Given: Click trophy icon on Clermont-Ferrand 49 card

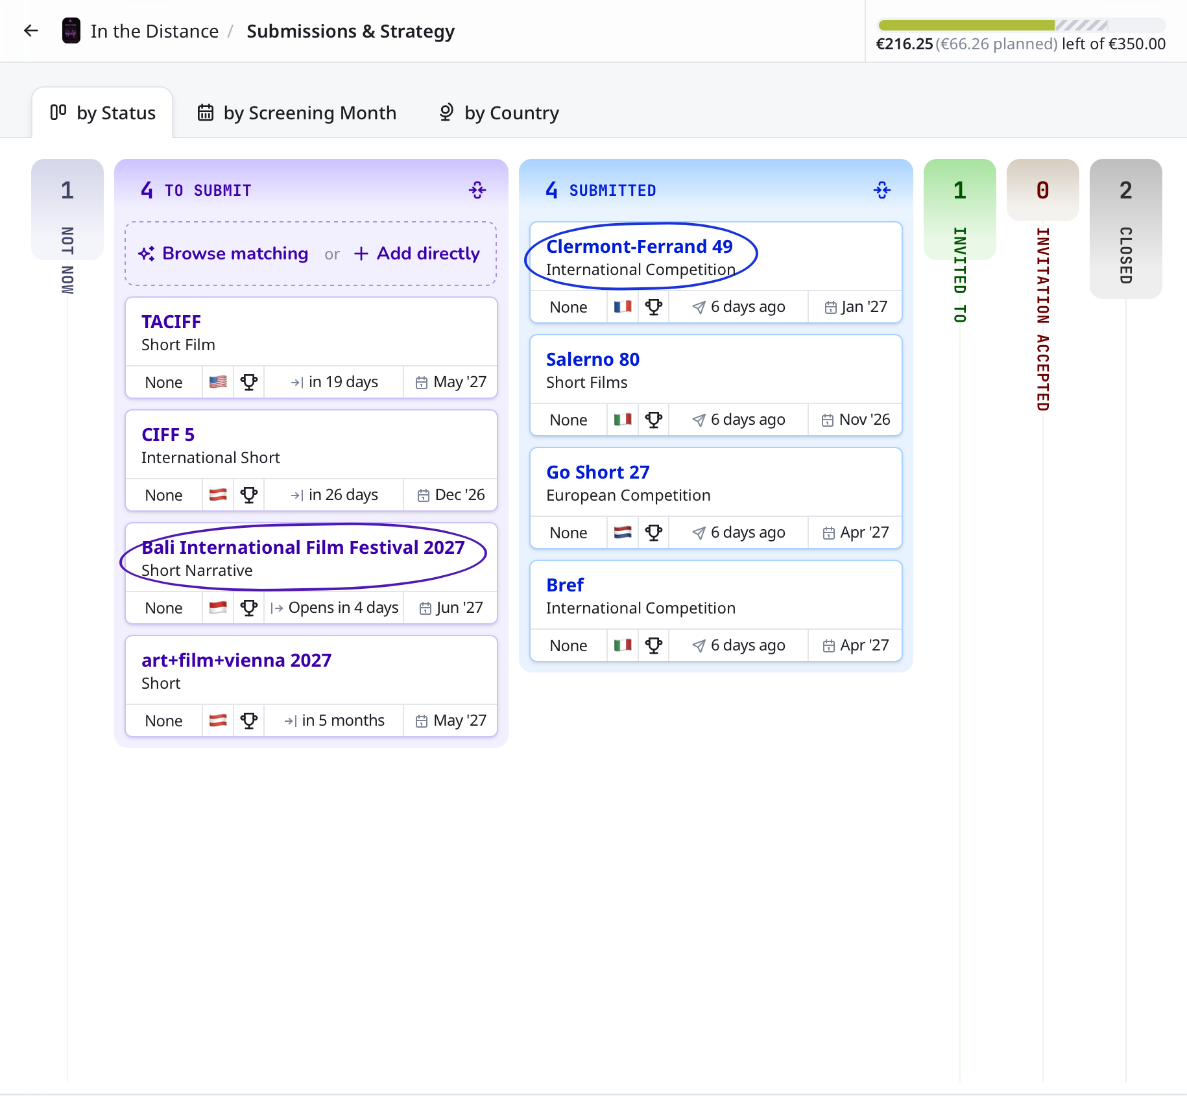Looking at the screenshot, I should 654,307.
